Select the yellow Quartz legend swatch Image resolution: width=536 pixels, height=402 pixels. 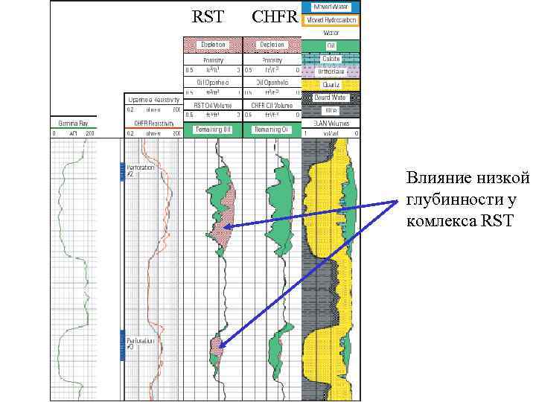pyautogui.click(x=331, y=85)
